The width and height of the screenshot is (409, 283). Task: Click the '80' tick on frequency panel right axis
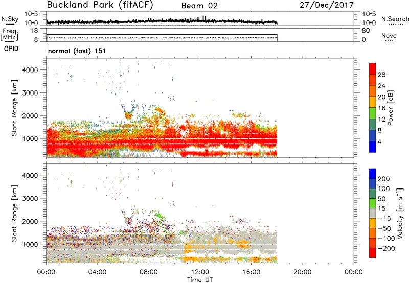[366, 31]
